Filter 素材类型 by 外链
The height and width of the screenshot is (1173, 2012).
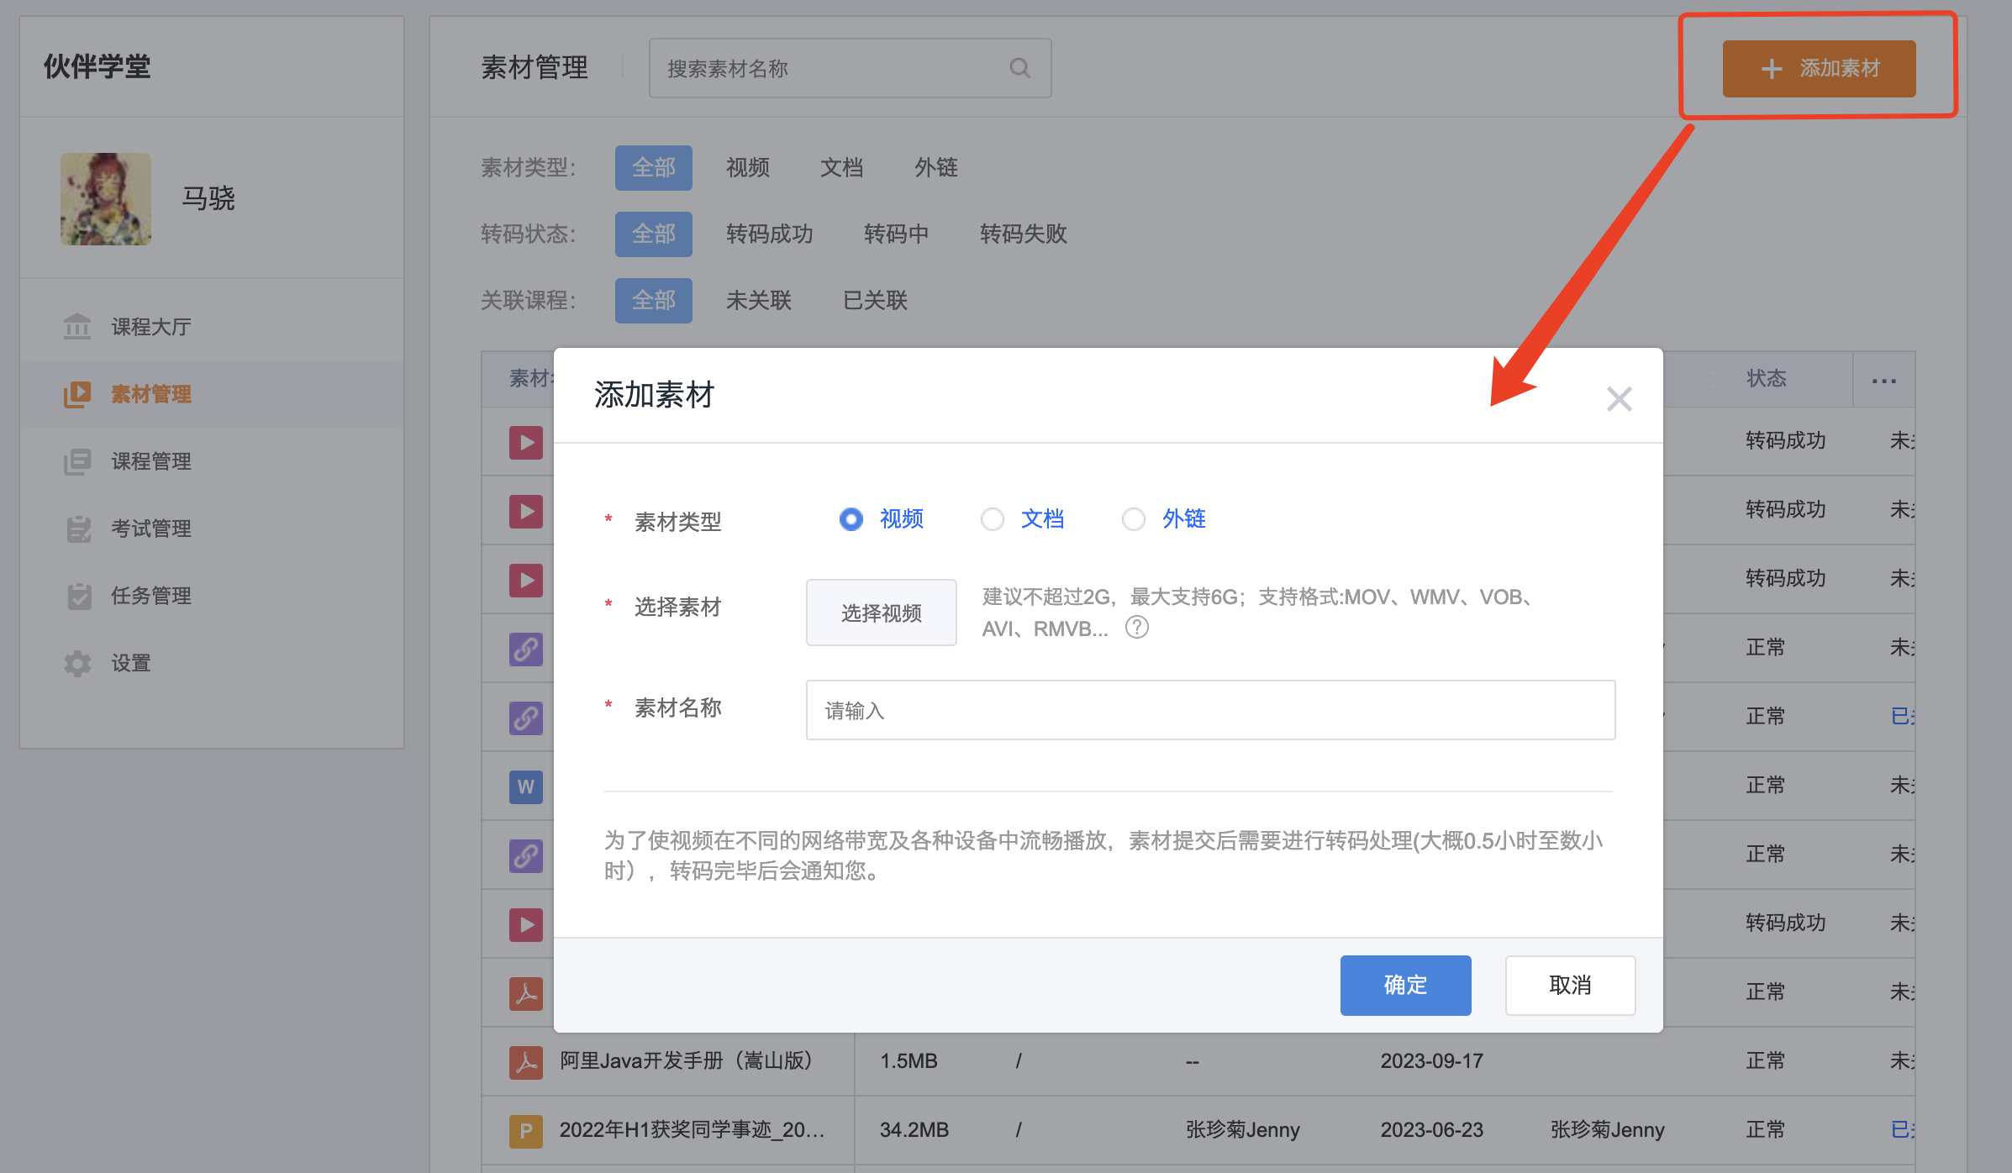[936, 168]
